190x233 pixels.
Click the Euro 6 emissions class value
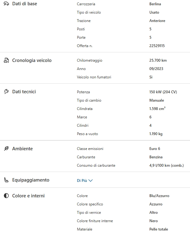pos(155,149)
